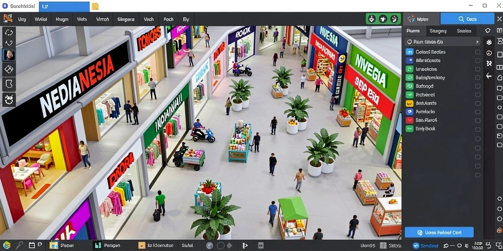Open the Sirgeta menu in the menu bar
Viewport: 503px width, 251px height.
coord(126,19)
